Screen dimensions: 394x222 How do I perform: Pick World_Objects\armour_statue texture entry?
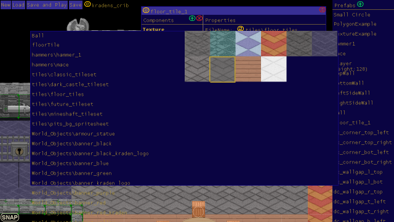coord(73,134)
